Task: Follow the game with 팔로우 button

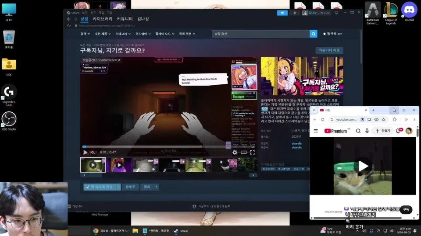Action: click(x=131, y=187)
